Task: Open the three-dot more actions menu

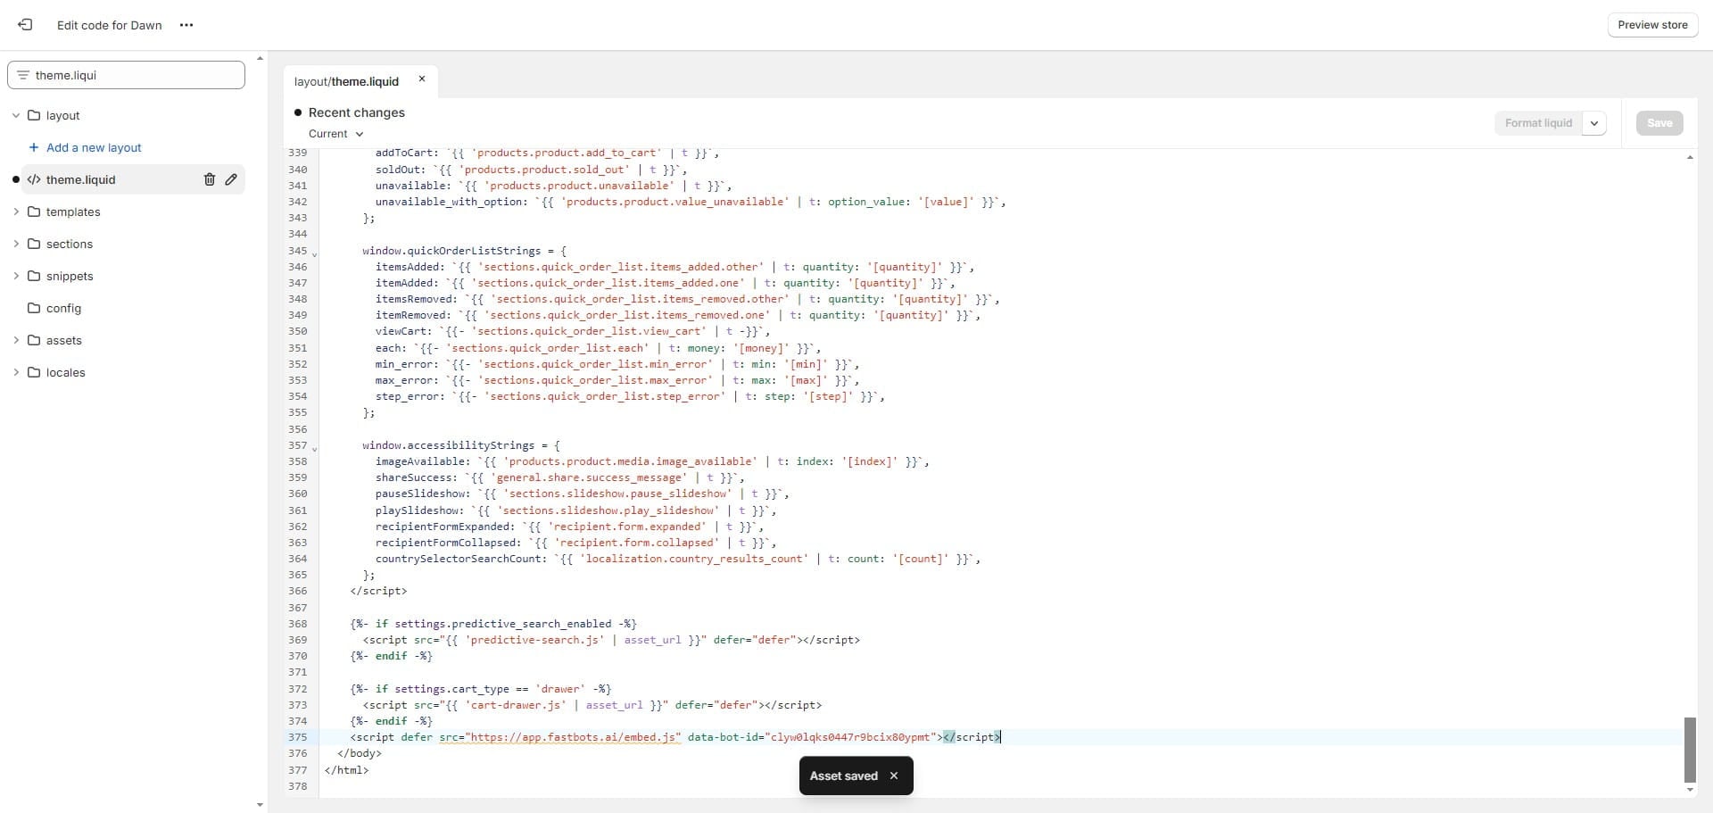Action: (x=186, y=25)
